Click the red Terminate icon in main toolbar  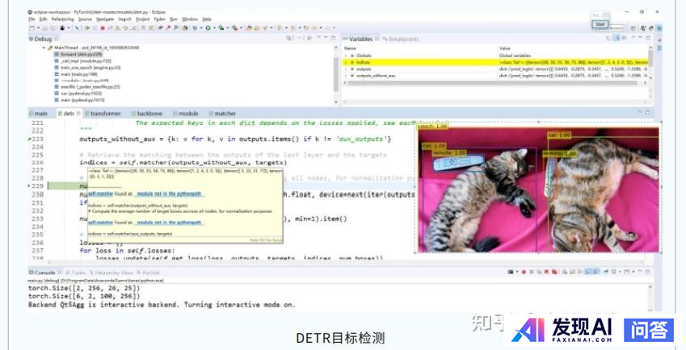103,28
